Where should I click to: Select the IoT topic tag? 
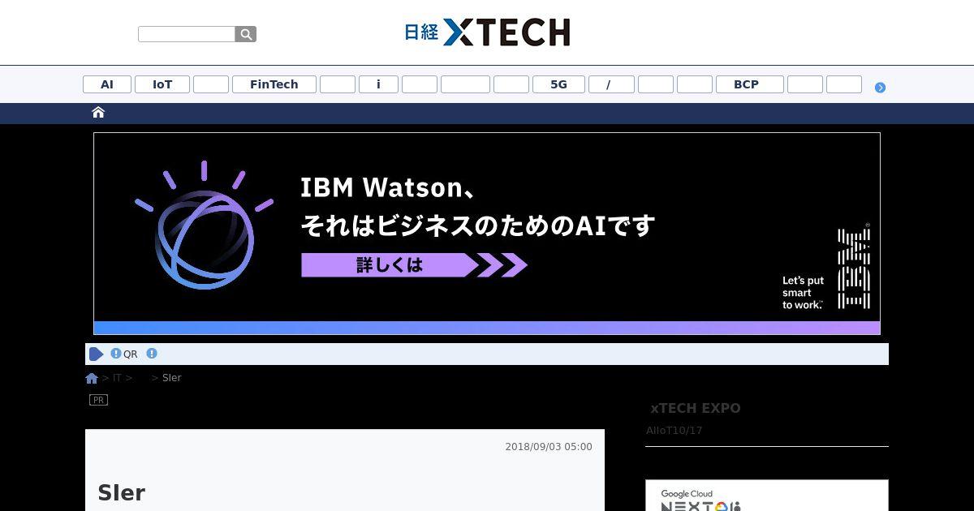coord(162,84)
